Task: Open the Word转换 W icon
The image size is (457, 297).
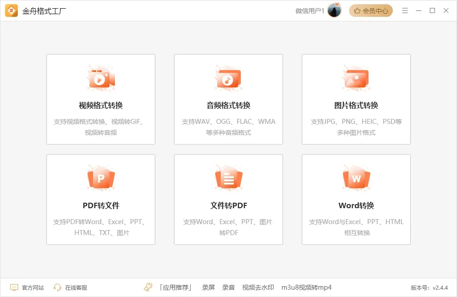Action: [x=356, y=178]
